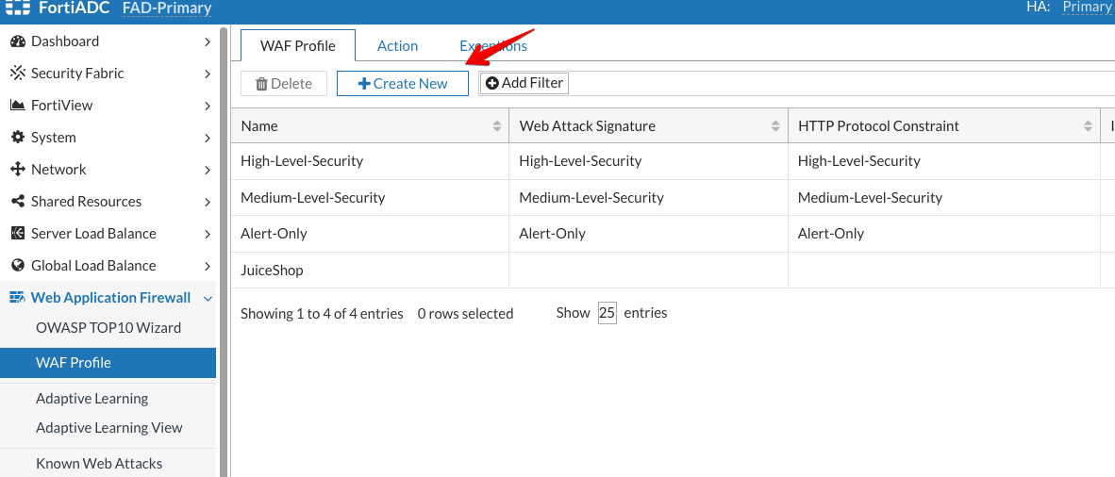Switch to the Action tab
1115x477 pixels.
pyautogui.click(x=397, y=46)
